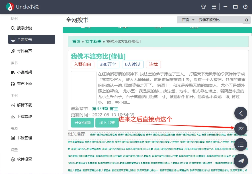252x174 pixels.
Task: Open the chapter list floating circle icon
Action: 241,144
